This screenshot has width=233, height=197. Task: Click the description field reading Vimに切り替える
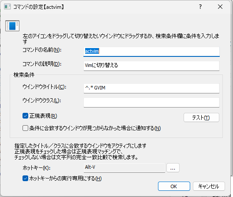151,66
